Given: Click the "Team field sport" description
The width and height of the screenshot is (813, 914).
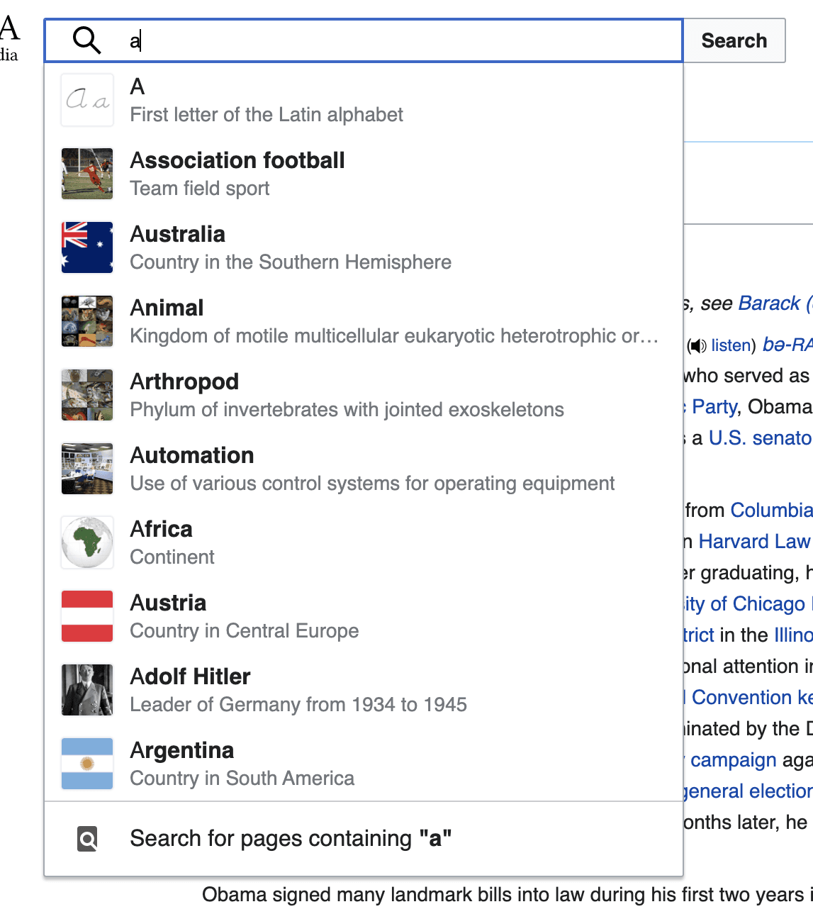Looking at the screenshot, I should 200,189.
